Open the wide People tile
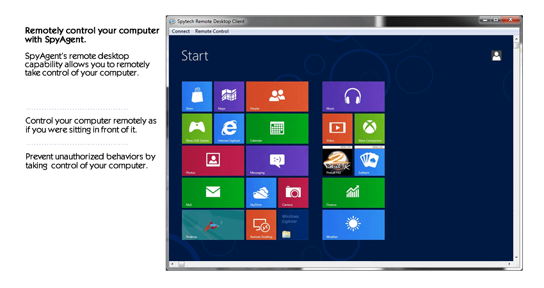544x288 pixels. (277, 97)
